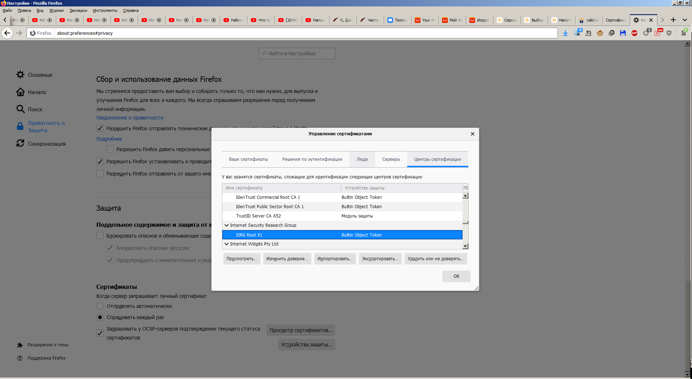
Task: Open the Начало settings category
Action: [31, 92]
